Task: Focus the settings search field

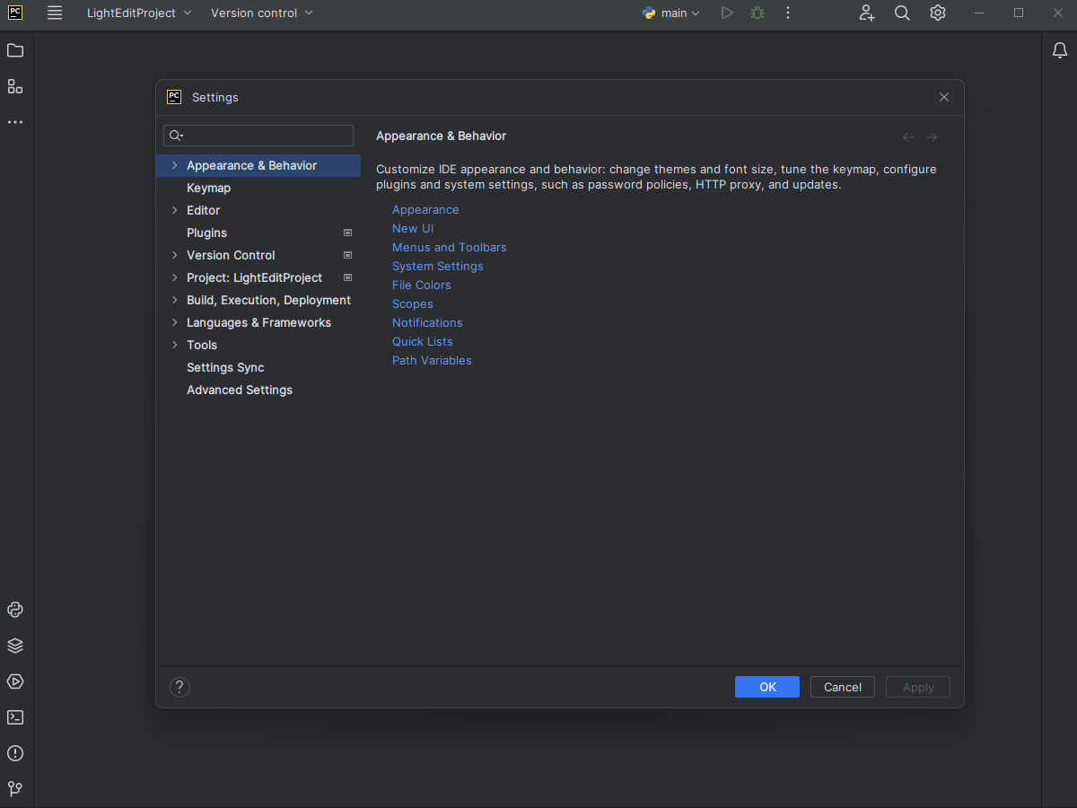Action: click(x=258, y=136)
